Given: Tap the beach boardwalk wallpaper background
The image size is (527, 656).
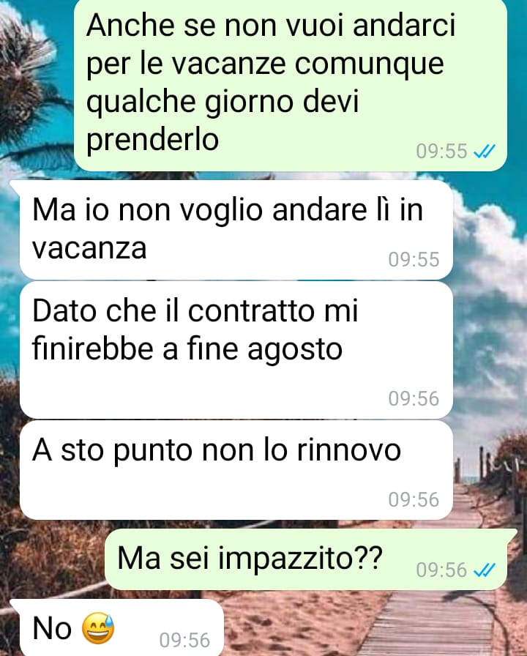Looking at the screenshot, I should pyautogui.click(x=435, y=619).
